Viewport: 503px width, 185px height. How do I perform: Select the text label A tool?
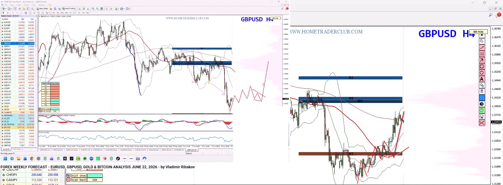tap(34, 13)
